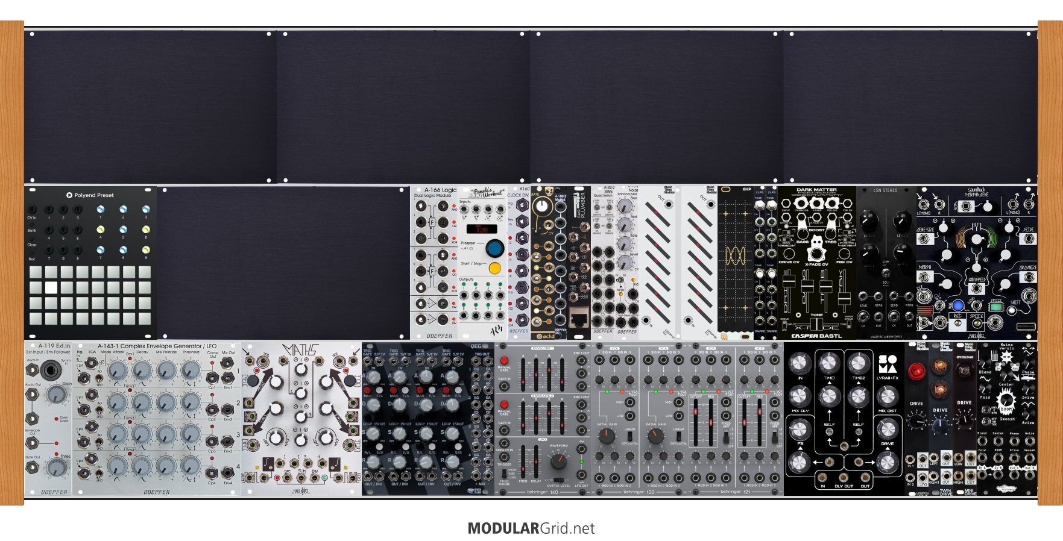Viewport: 1063px width, 541px height.
Task: Click the blue Program knob on Pamela's Workout
Action: 494,247
